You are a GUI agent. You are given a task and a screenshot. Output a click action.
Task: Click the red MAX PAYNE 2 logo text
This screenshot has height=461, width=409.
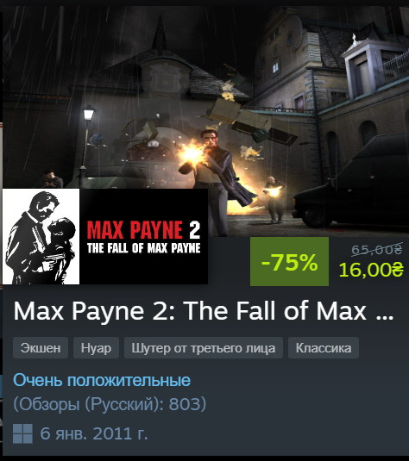coord(144,229)
